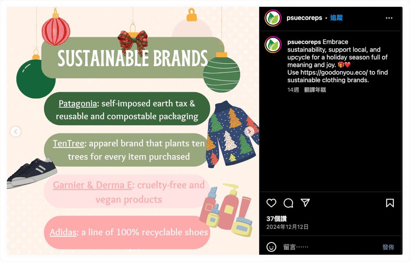This screenshot has width=410, height=262.
Task: Submit the comment with the 發佈 button
Action: coord(388,247)
